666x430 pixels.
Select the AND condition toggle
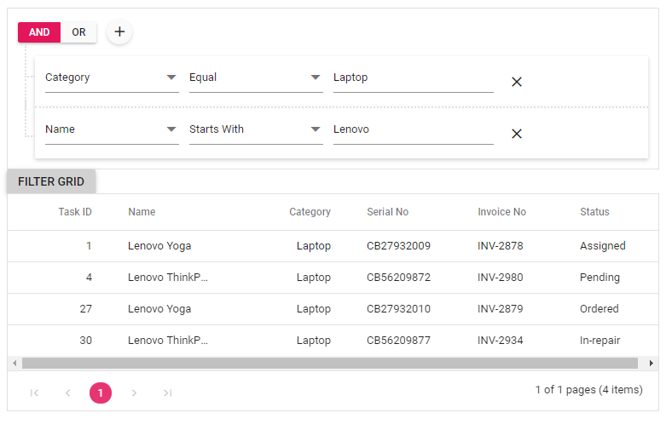(x=39, y=32)
